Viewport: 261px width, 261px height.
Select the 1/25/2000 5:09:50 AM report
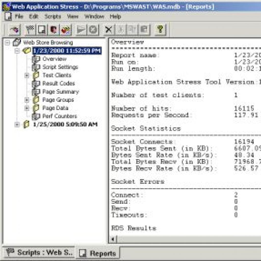[65, 124]
